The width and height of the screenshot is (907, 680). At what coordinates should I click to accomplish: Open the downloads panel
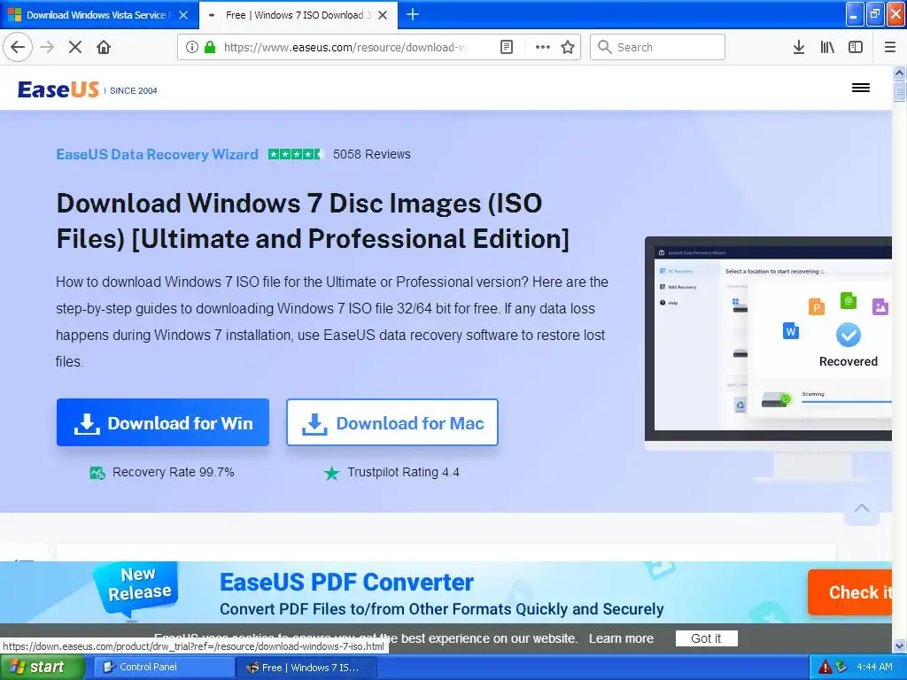[798, 47]
